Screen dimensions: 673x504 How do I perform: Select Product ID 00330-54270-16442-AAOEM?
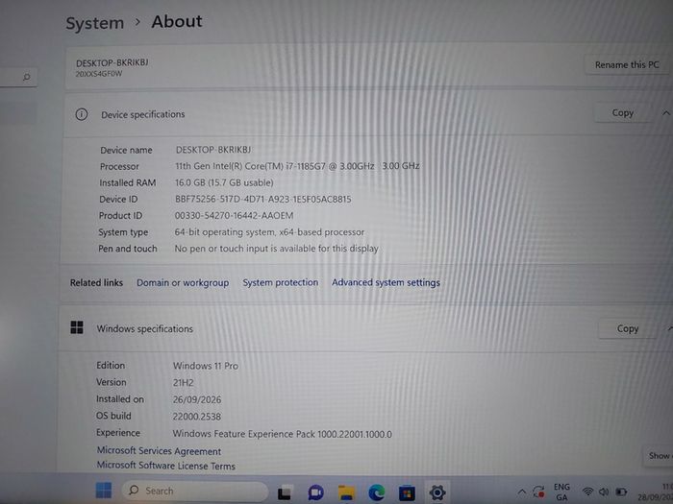(x=234, y=216)
